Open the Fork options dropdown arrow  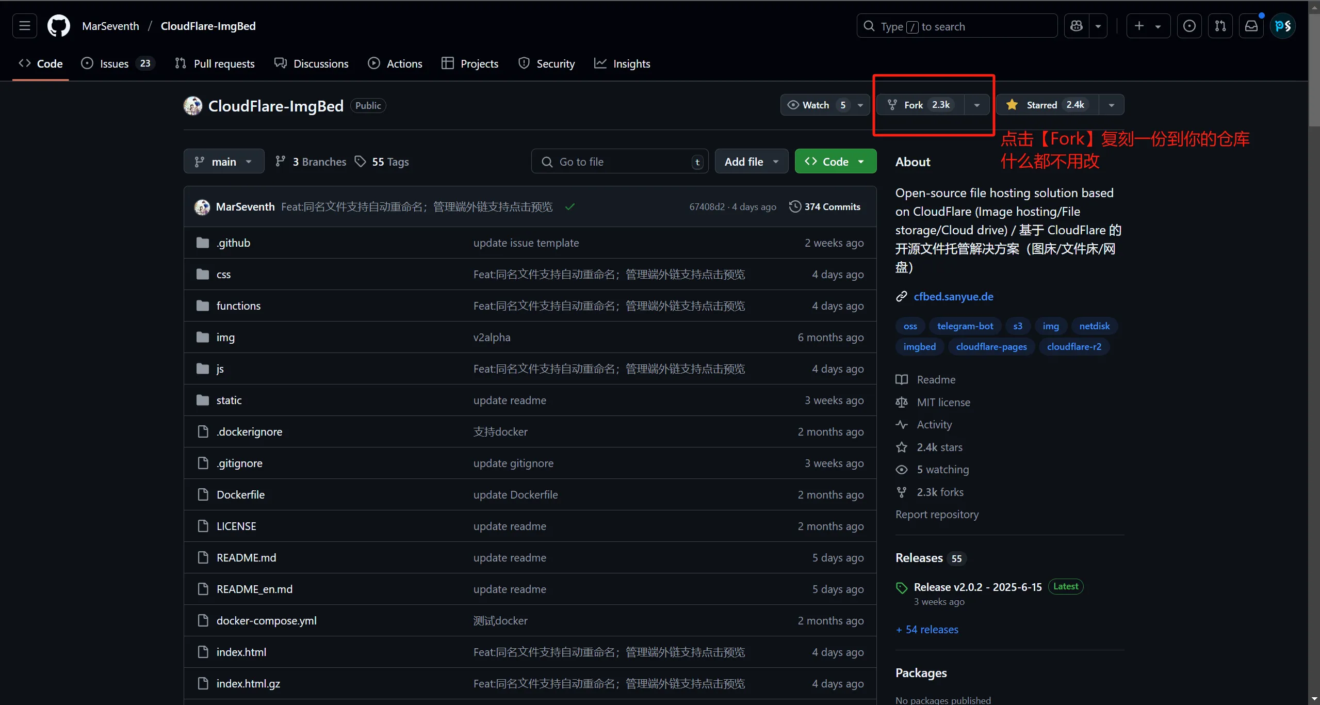point(976,105)
